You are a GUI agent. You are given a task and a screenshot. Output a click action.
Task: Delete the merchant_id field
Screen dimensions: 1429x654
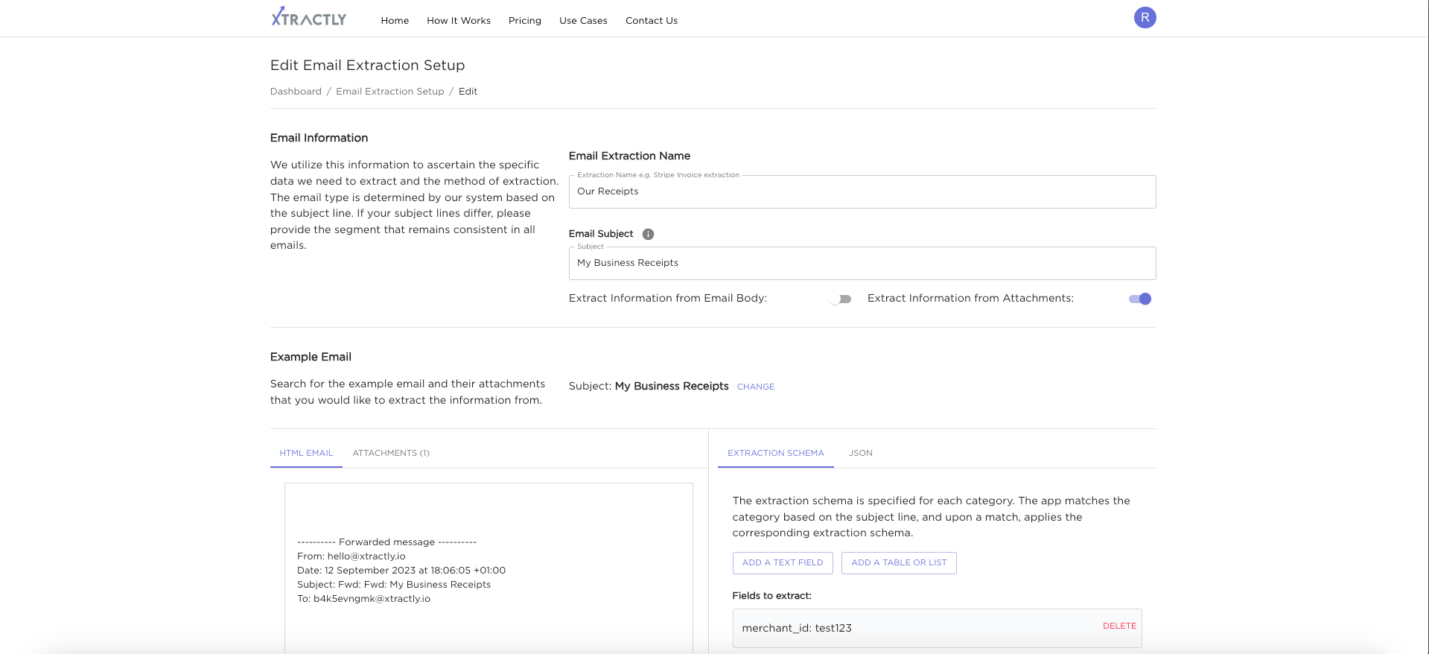[1119, 626]
